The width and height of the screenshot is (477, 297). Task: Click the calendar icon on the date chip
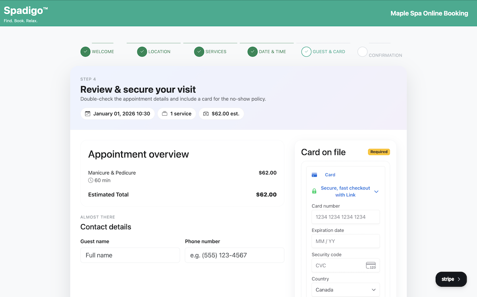[87, 113]
